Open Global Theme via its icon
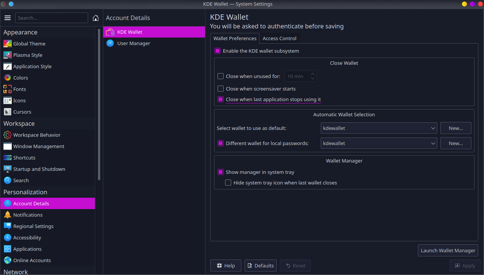 8,44
